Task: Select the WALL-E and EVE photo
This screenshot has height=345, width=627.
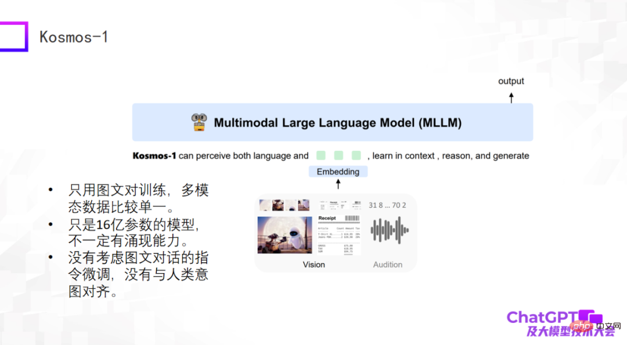Action: (283, 234)
